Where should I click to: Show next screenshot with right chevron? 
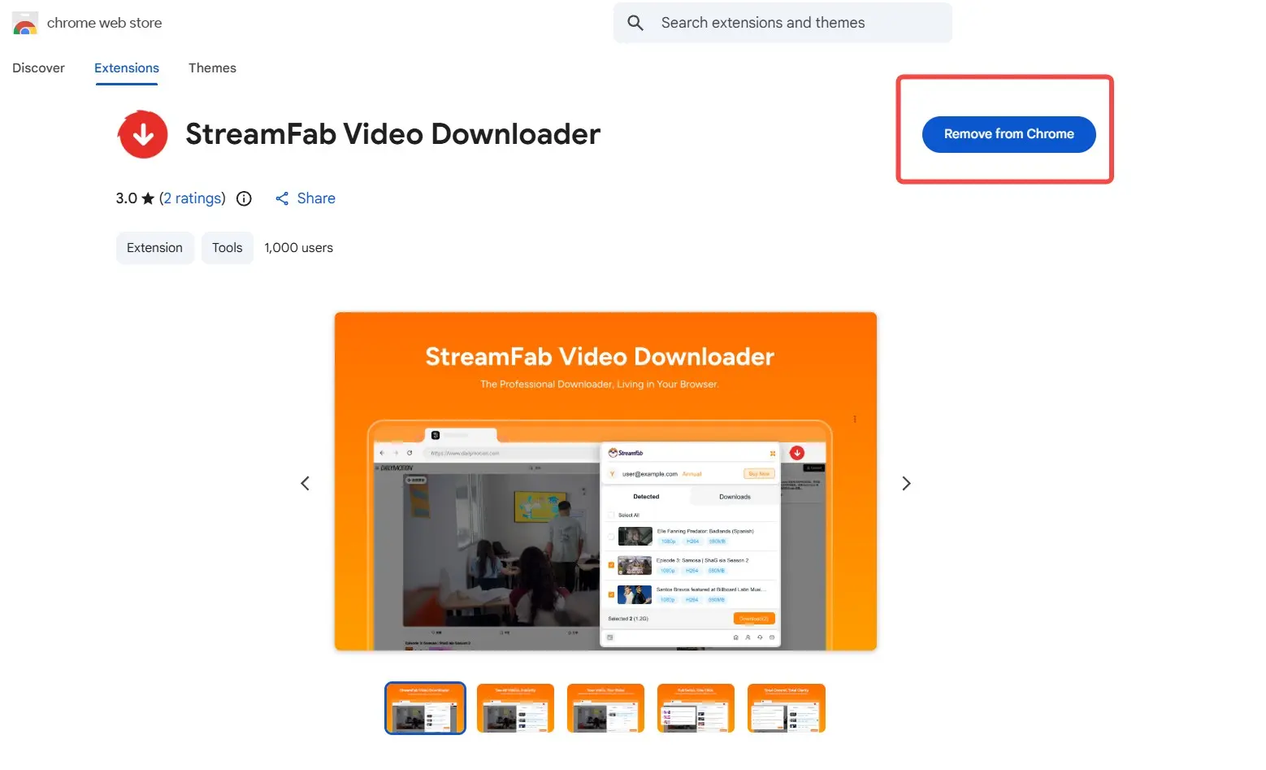pyautogui.click(x=906, y=483)
